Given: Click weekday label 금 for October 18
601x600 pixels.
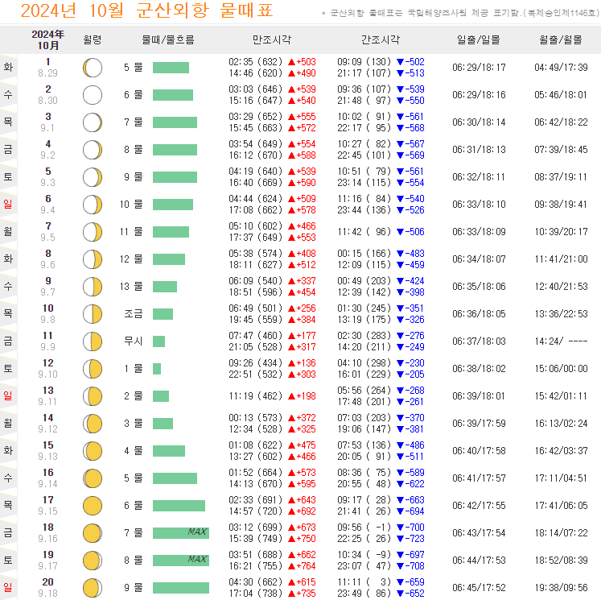Looking at the screenshot, I should [x=8, y=533].
